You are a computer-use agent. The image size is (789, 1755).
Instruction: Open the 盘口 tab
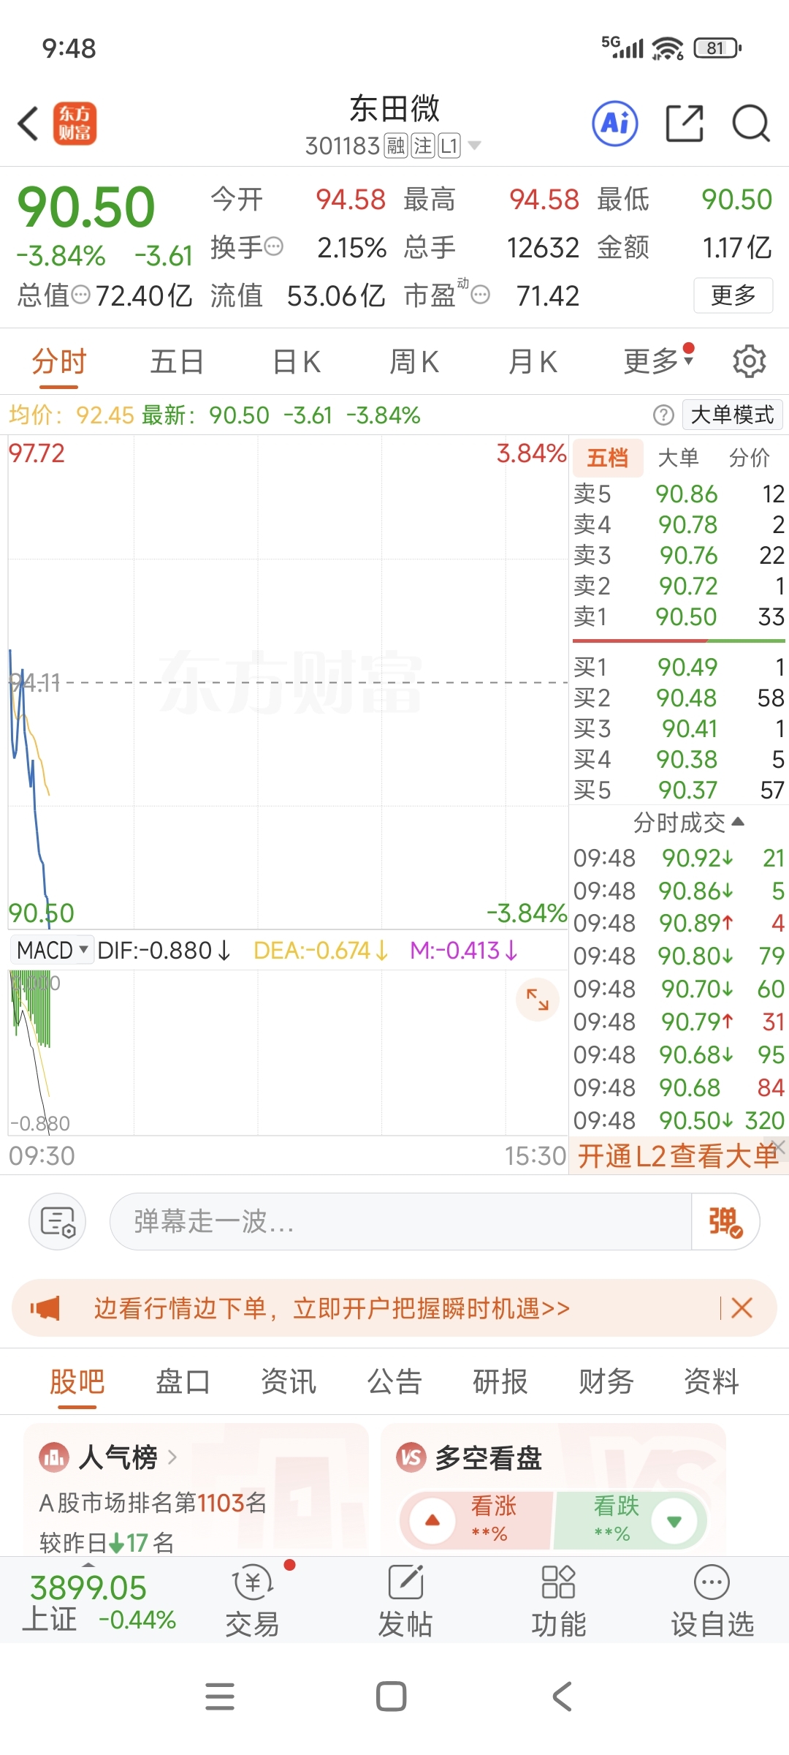183,1382
